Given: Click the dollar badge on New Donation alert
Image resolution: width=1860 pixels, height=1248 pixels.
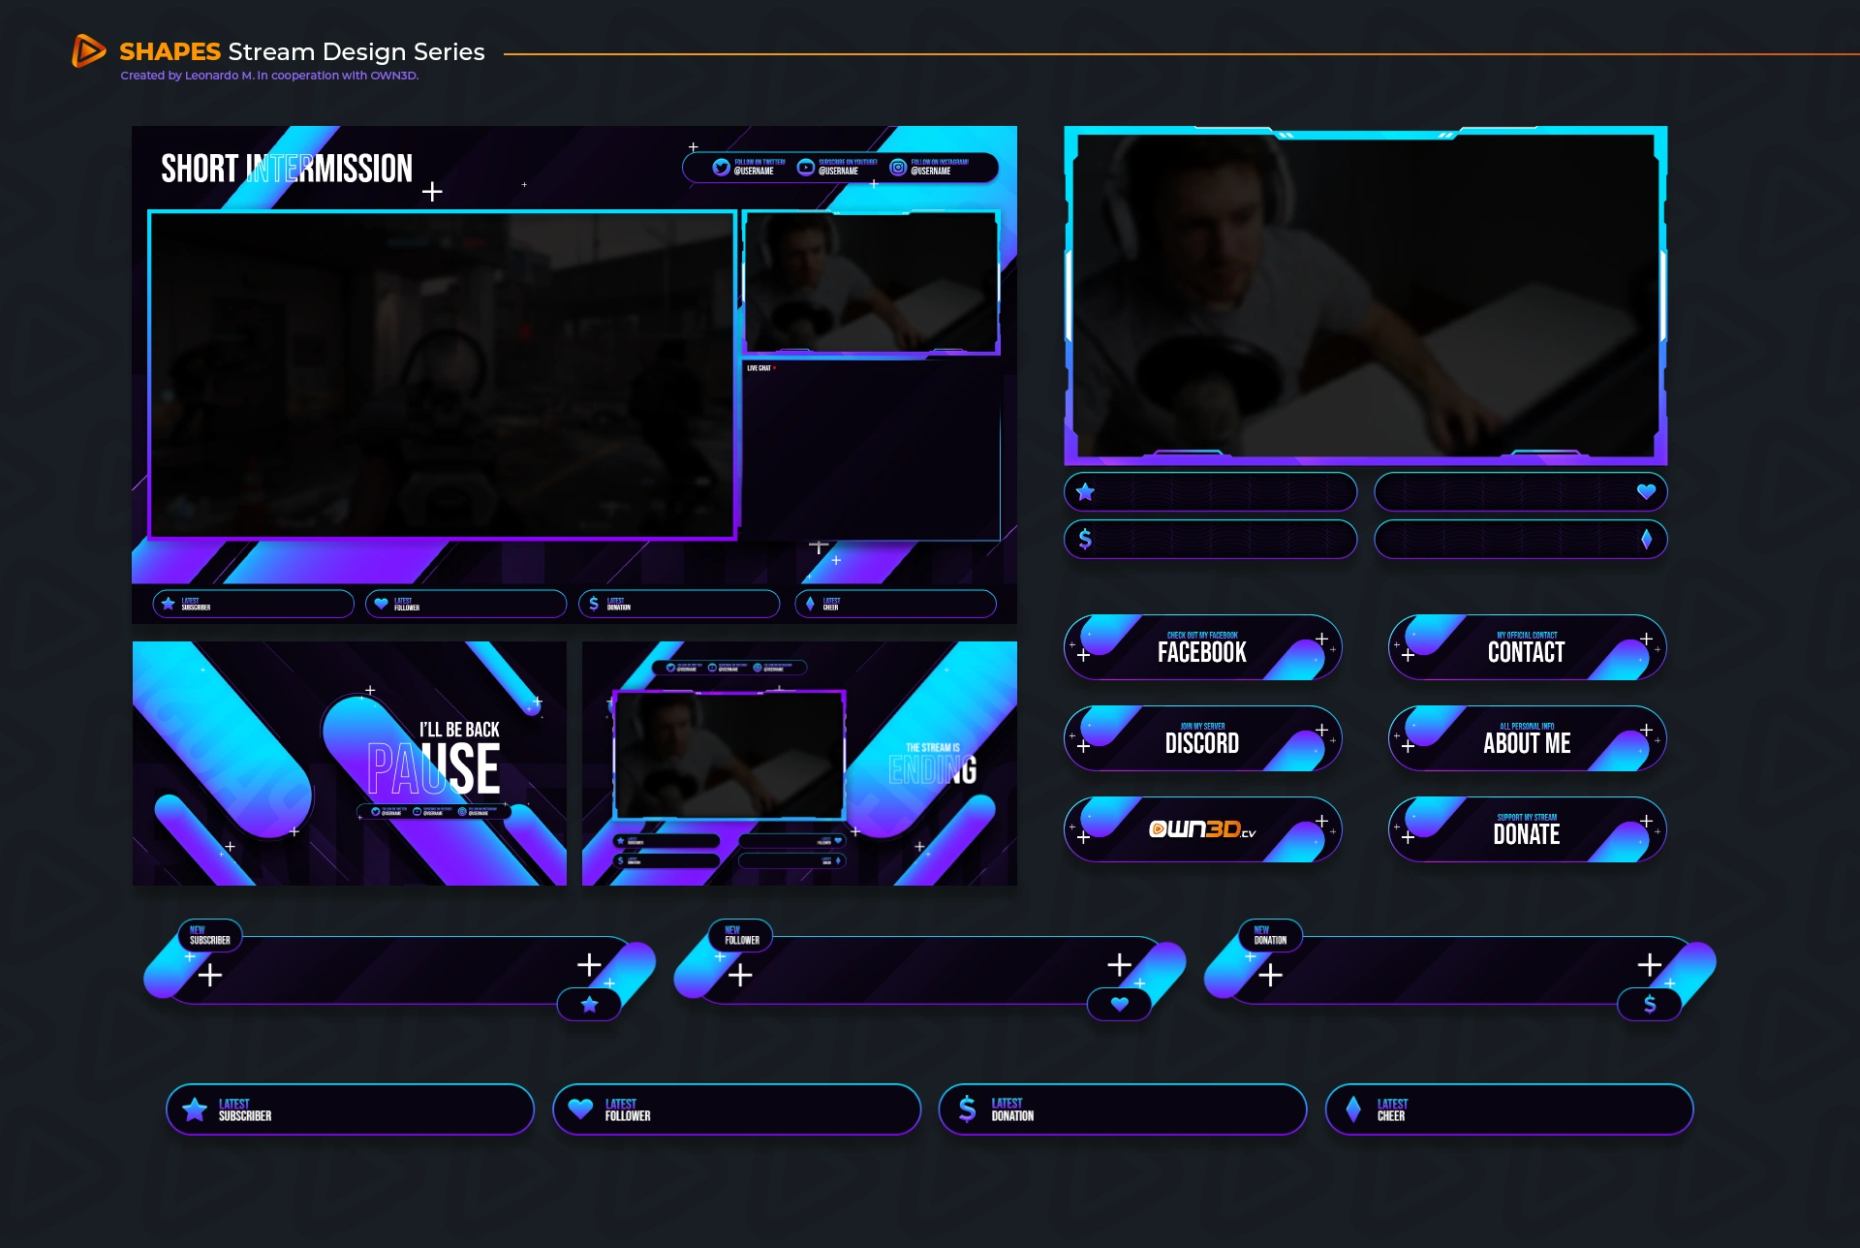Looking at the screenshot, I should 1650,1005.
